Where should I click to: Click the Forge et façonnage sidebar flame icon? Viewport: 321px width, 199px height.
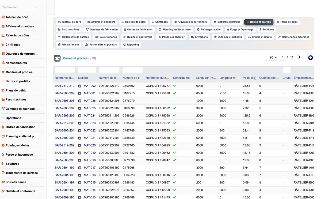3,155
